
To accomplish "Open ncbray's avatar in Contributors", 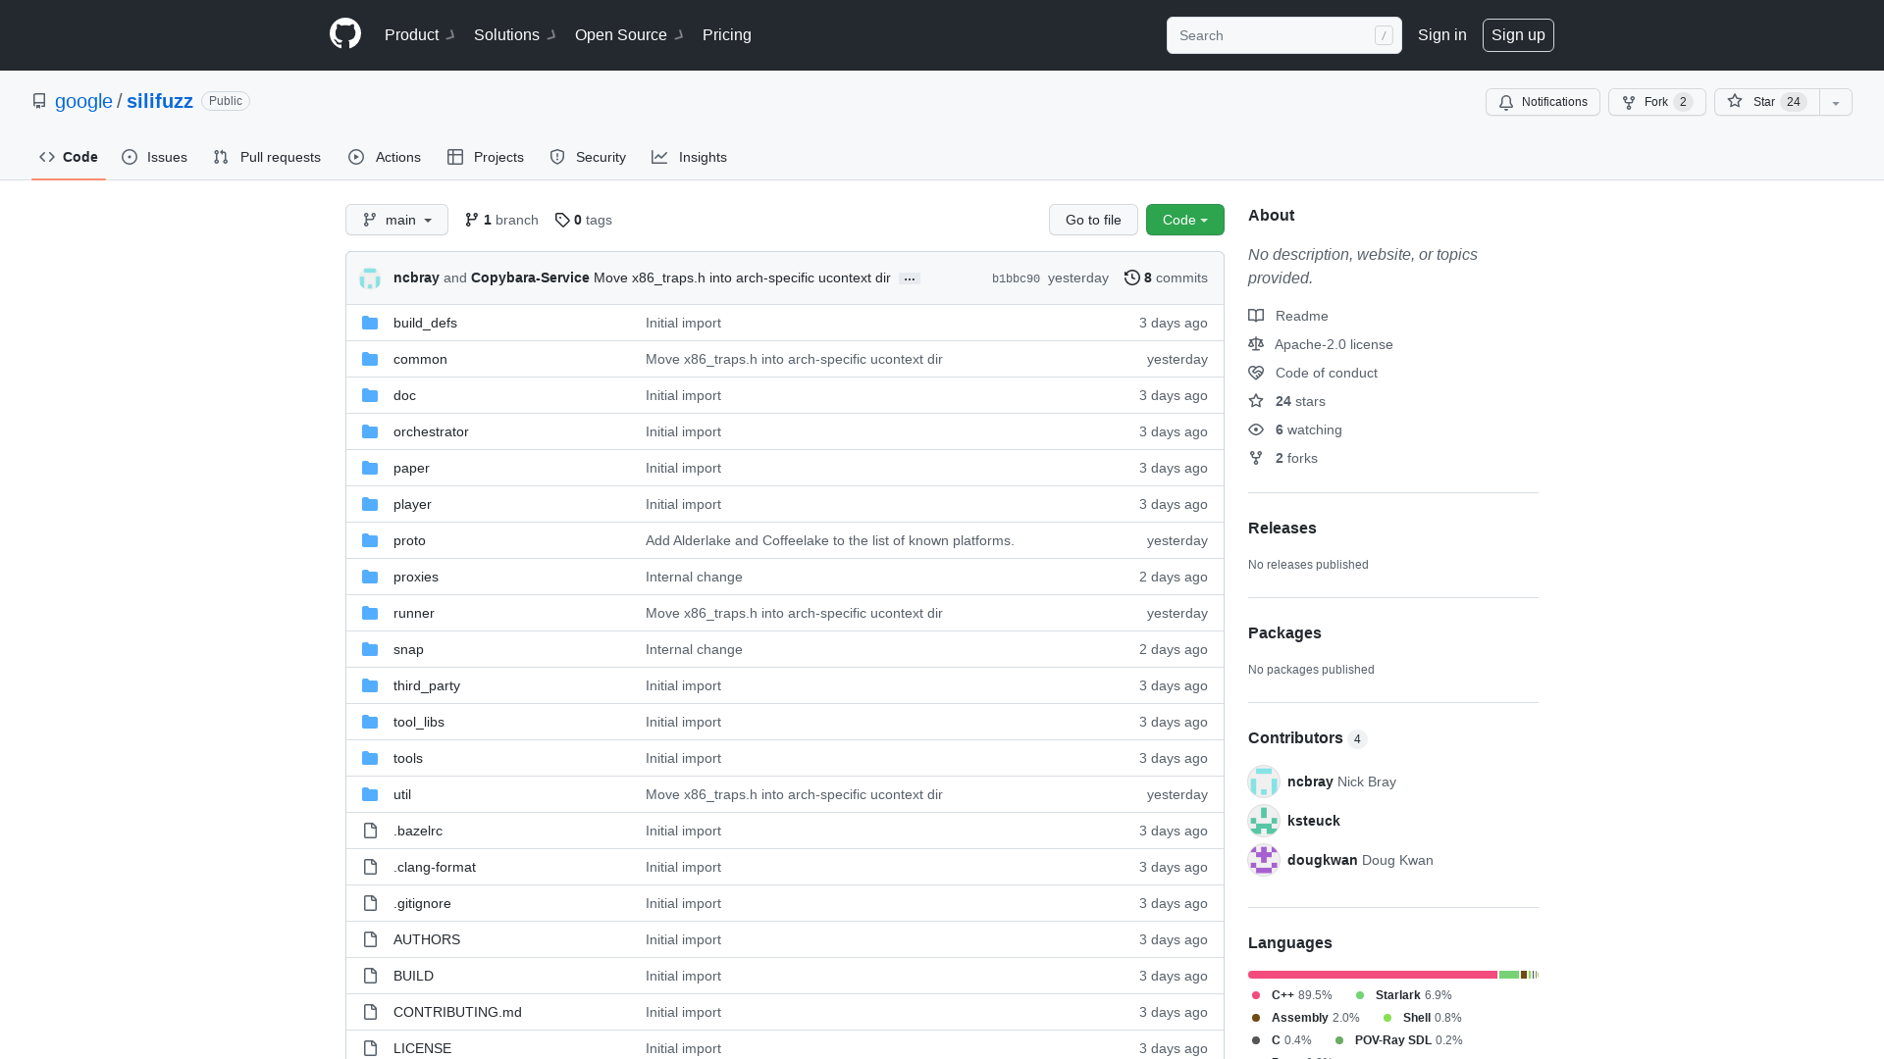I will pos(1264,782).
